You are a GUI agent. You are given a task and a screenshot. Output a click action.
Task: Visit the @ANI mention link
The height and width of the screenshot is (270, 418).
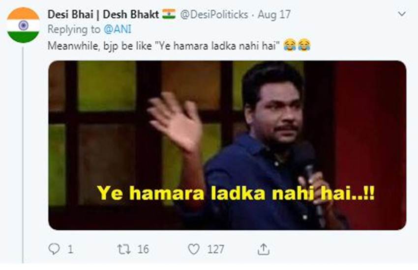click(118, 29)
